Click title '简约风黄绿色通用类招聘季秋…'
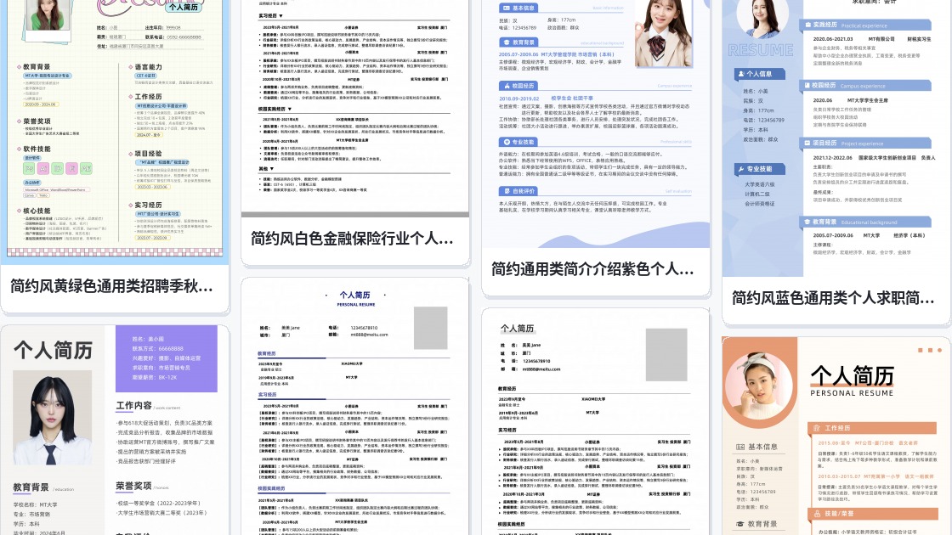This screenshot has height=535, width=952. [x=111, y=286]
